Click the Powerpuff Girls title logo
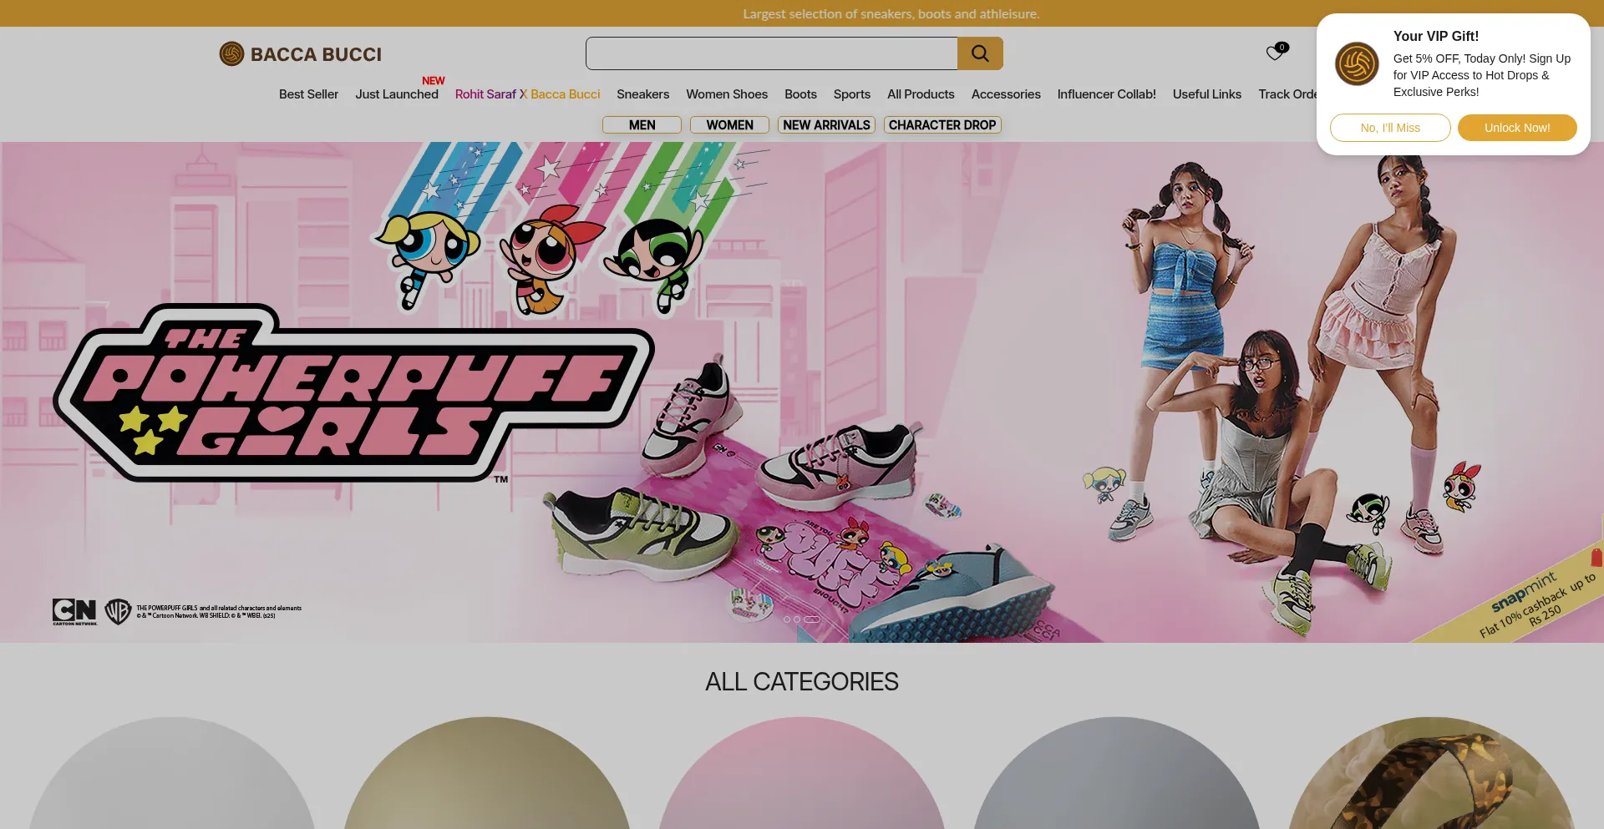This screenshot has width=1604, height=829. (351, 394)
